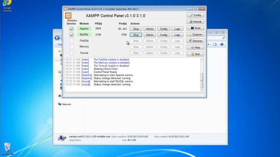Click log line 'Attempting to start Apache service'

point(114,75)
